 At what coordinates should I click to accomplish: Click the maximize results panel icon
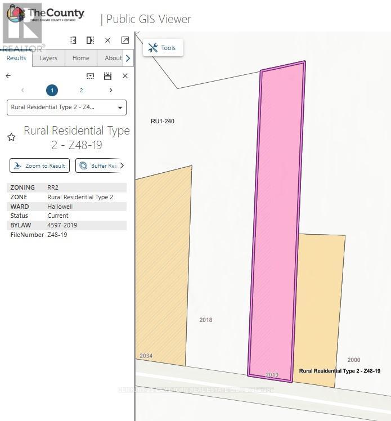[x=107, y=76]
